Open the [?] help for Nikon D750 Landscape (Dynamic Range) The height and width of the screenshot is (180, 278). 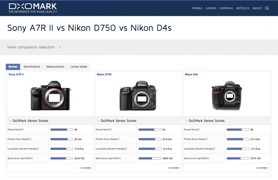click(x=126, y=149)
